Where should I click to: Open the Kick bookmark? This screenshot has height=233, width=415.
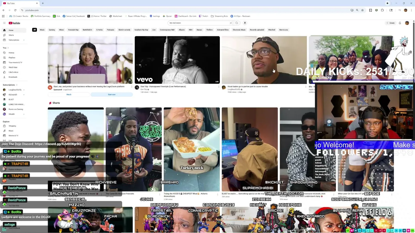click(57, 16)
